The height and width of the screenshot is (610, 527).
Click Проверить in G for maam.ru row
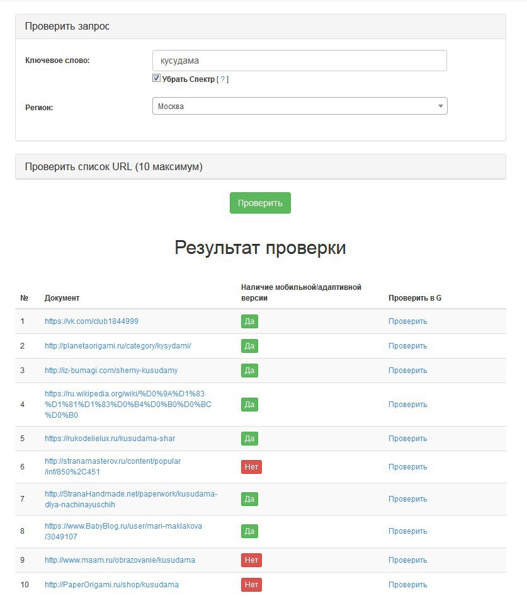(x=408, y=560)
